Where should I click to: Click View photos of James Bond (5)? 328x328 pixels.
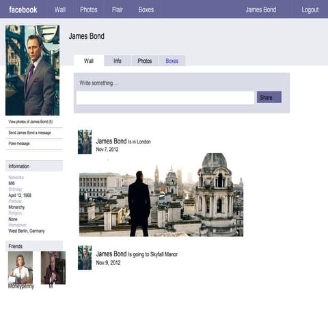(31, 122)
